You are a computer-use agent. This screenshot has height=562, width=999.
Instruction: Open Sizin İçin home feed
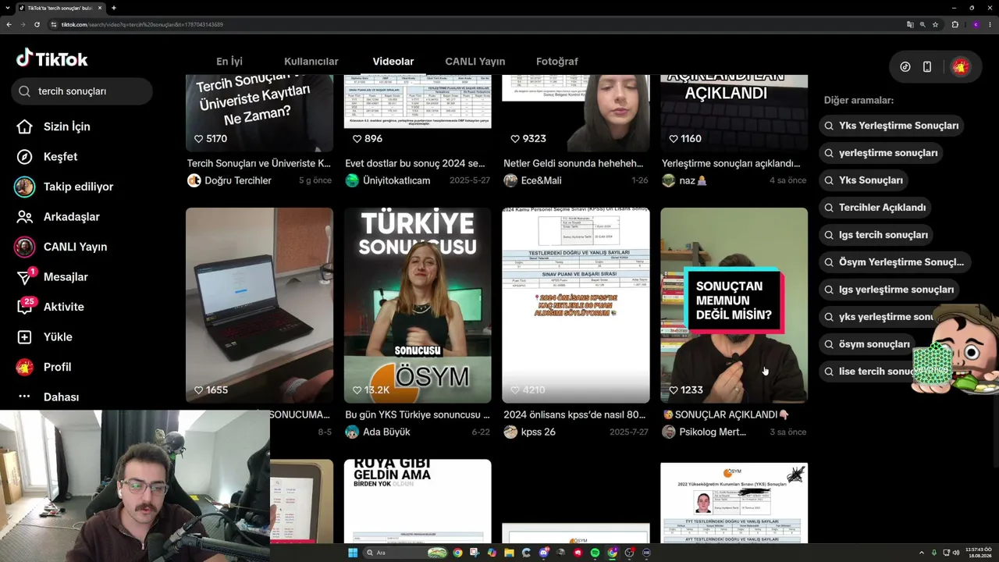(53, 126)
